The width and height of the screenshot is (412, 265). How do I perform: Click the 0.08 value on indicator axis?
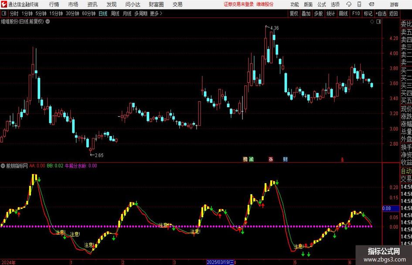(387, 208)
